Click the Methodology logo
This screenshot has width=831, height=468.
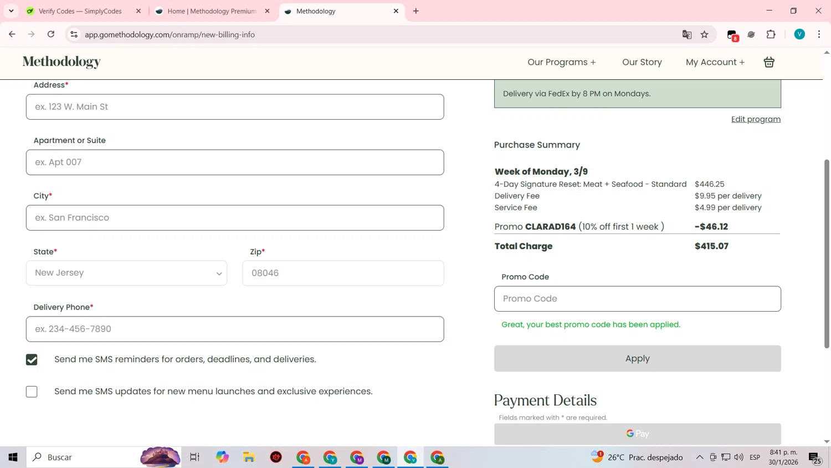click(61, 62)
